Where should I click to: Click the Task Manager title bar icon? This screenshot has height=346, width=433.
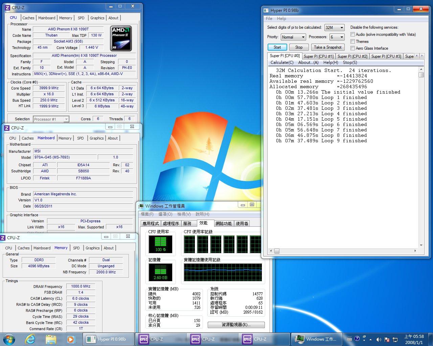pos(141,206)
